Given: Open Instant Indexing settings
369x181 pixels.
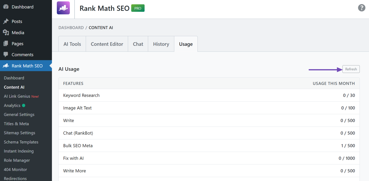Looking at the screenshot, I should point(19,151).
